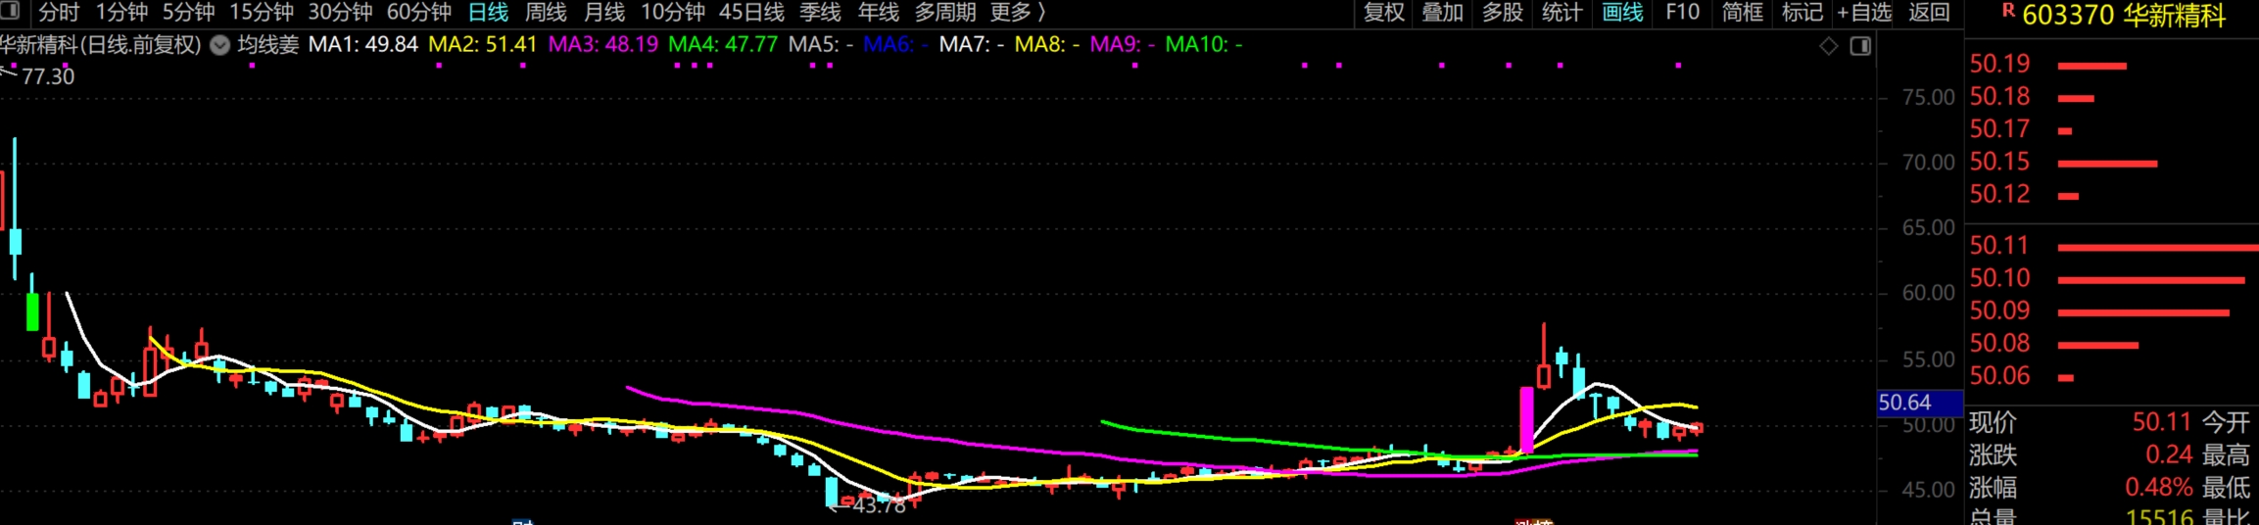This screenshot has height=525, width=2259.
Task: Open the 统计 statistics tool
Action: click(x=1562, y=13)
